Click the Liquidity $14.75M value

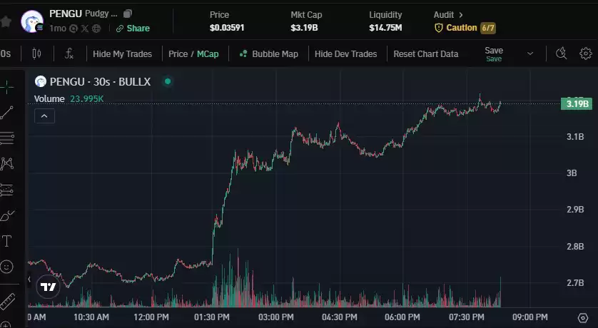pyautogui.click(x=385, y=28)
